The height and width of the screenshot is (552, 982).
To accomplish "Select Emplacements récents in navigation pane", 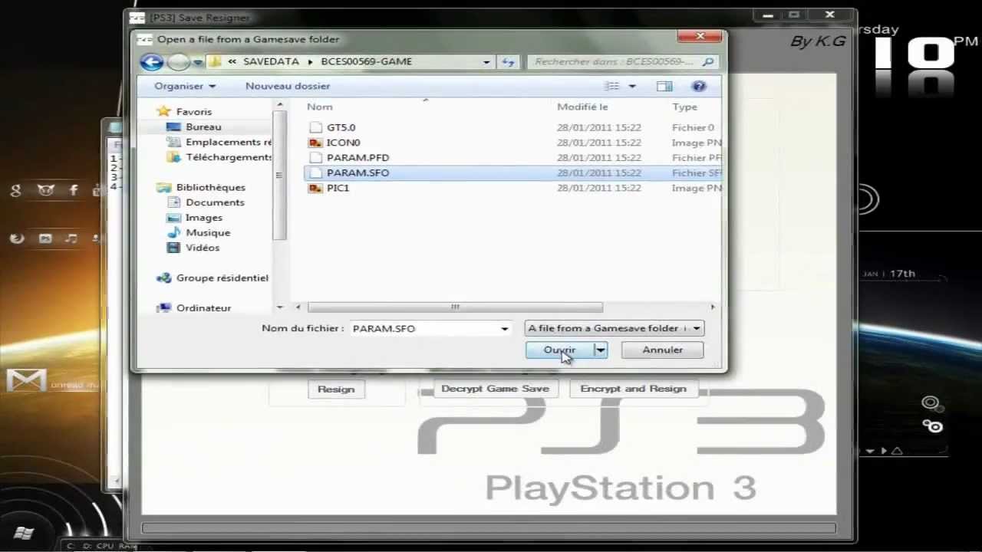I will point(229,142).
